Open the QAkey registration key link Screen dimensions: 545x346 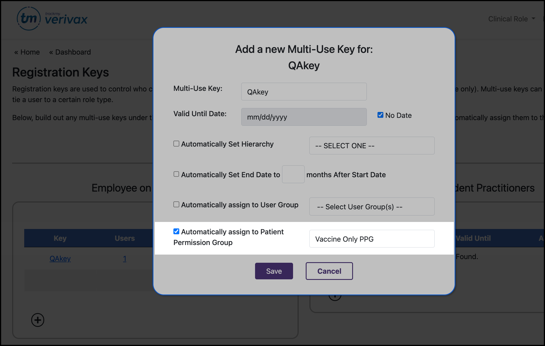click(60, 259)
